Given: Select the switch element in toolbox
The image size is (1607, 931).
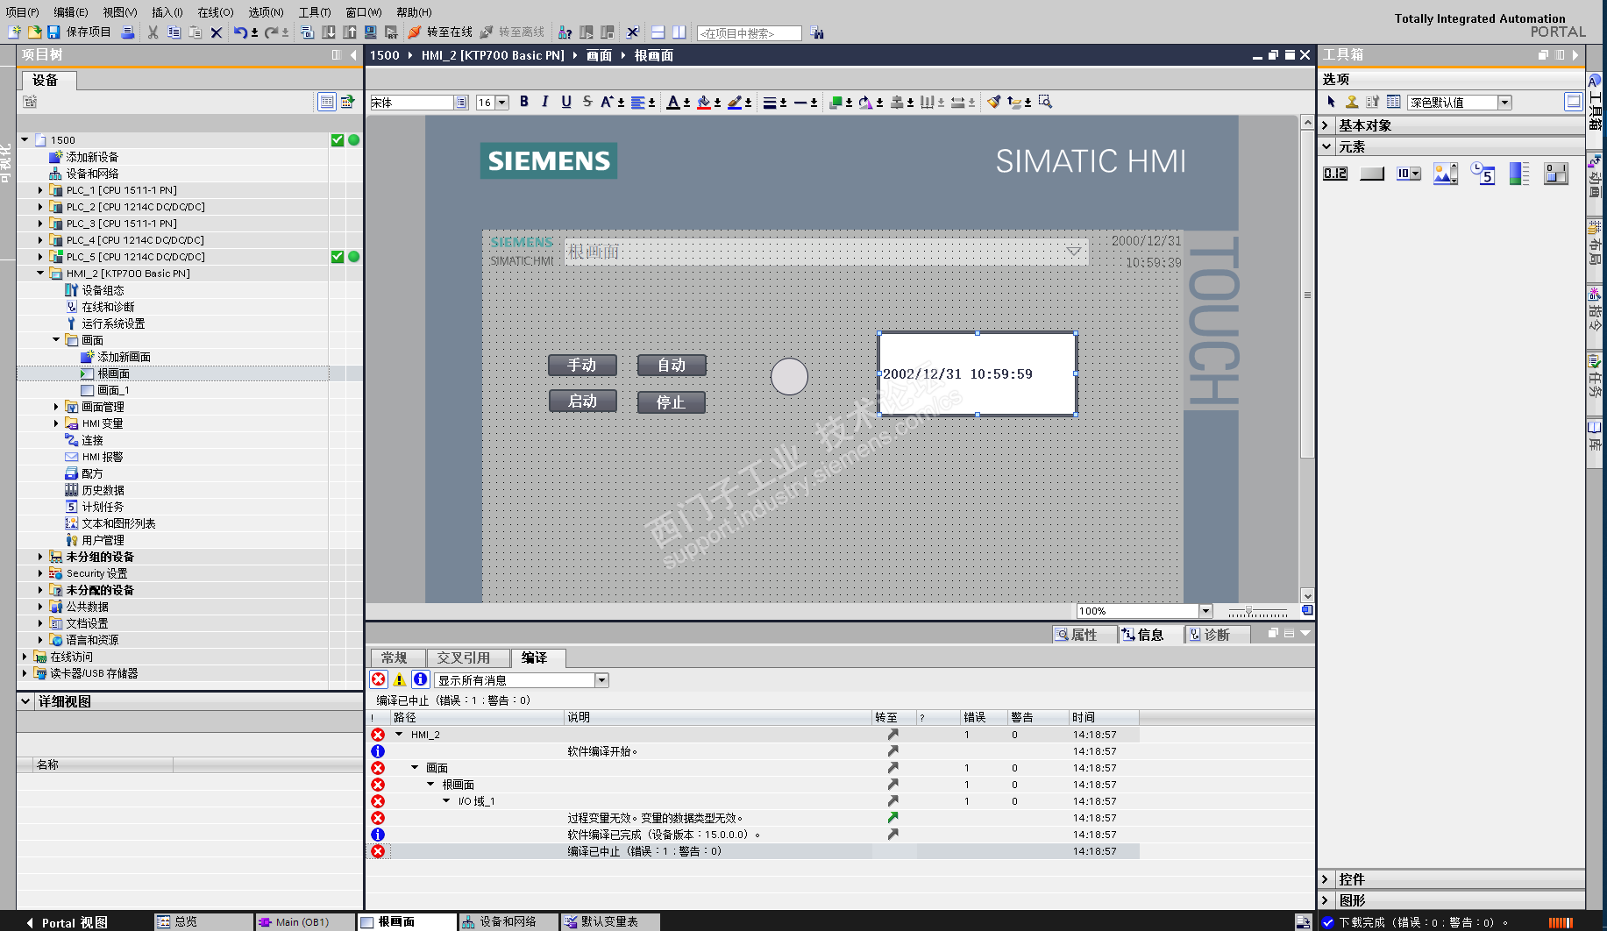Looking at the screenshot, I should click(1556, 174).
